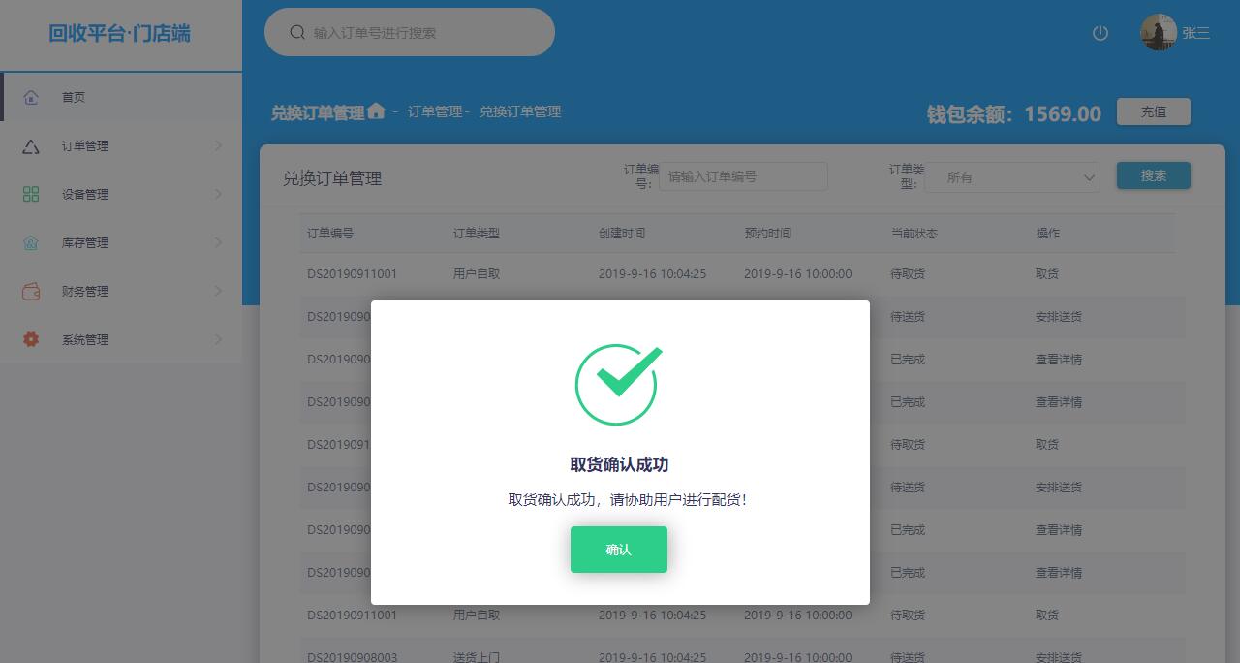Focus the 请输入订单编号 input field
1240x663 pixels.
743,176
